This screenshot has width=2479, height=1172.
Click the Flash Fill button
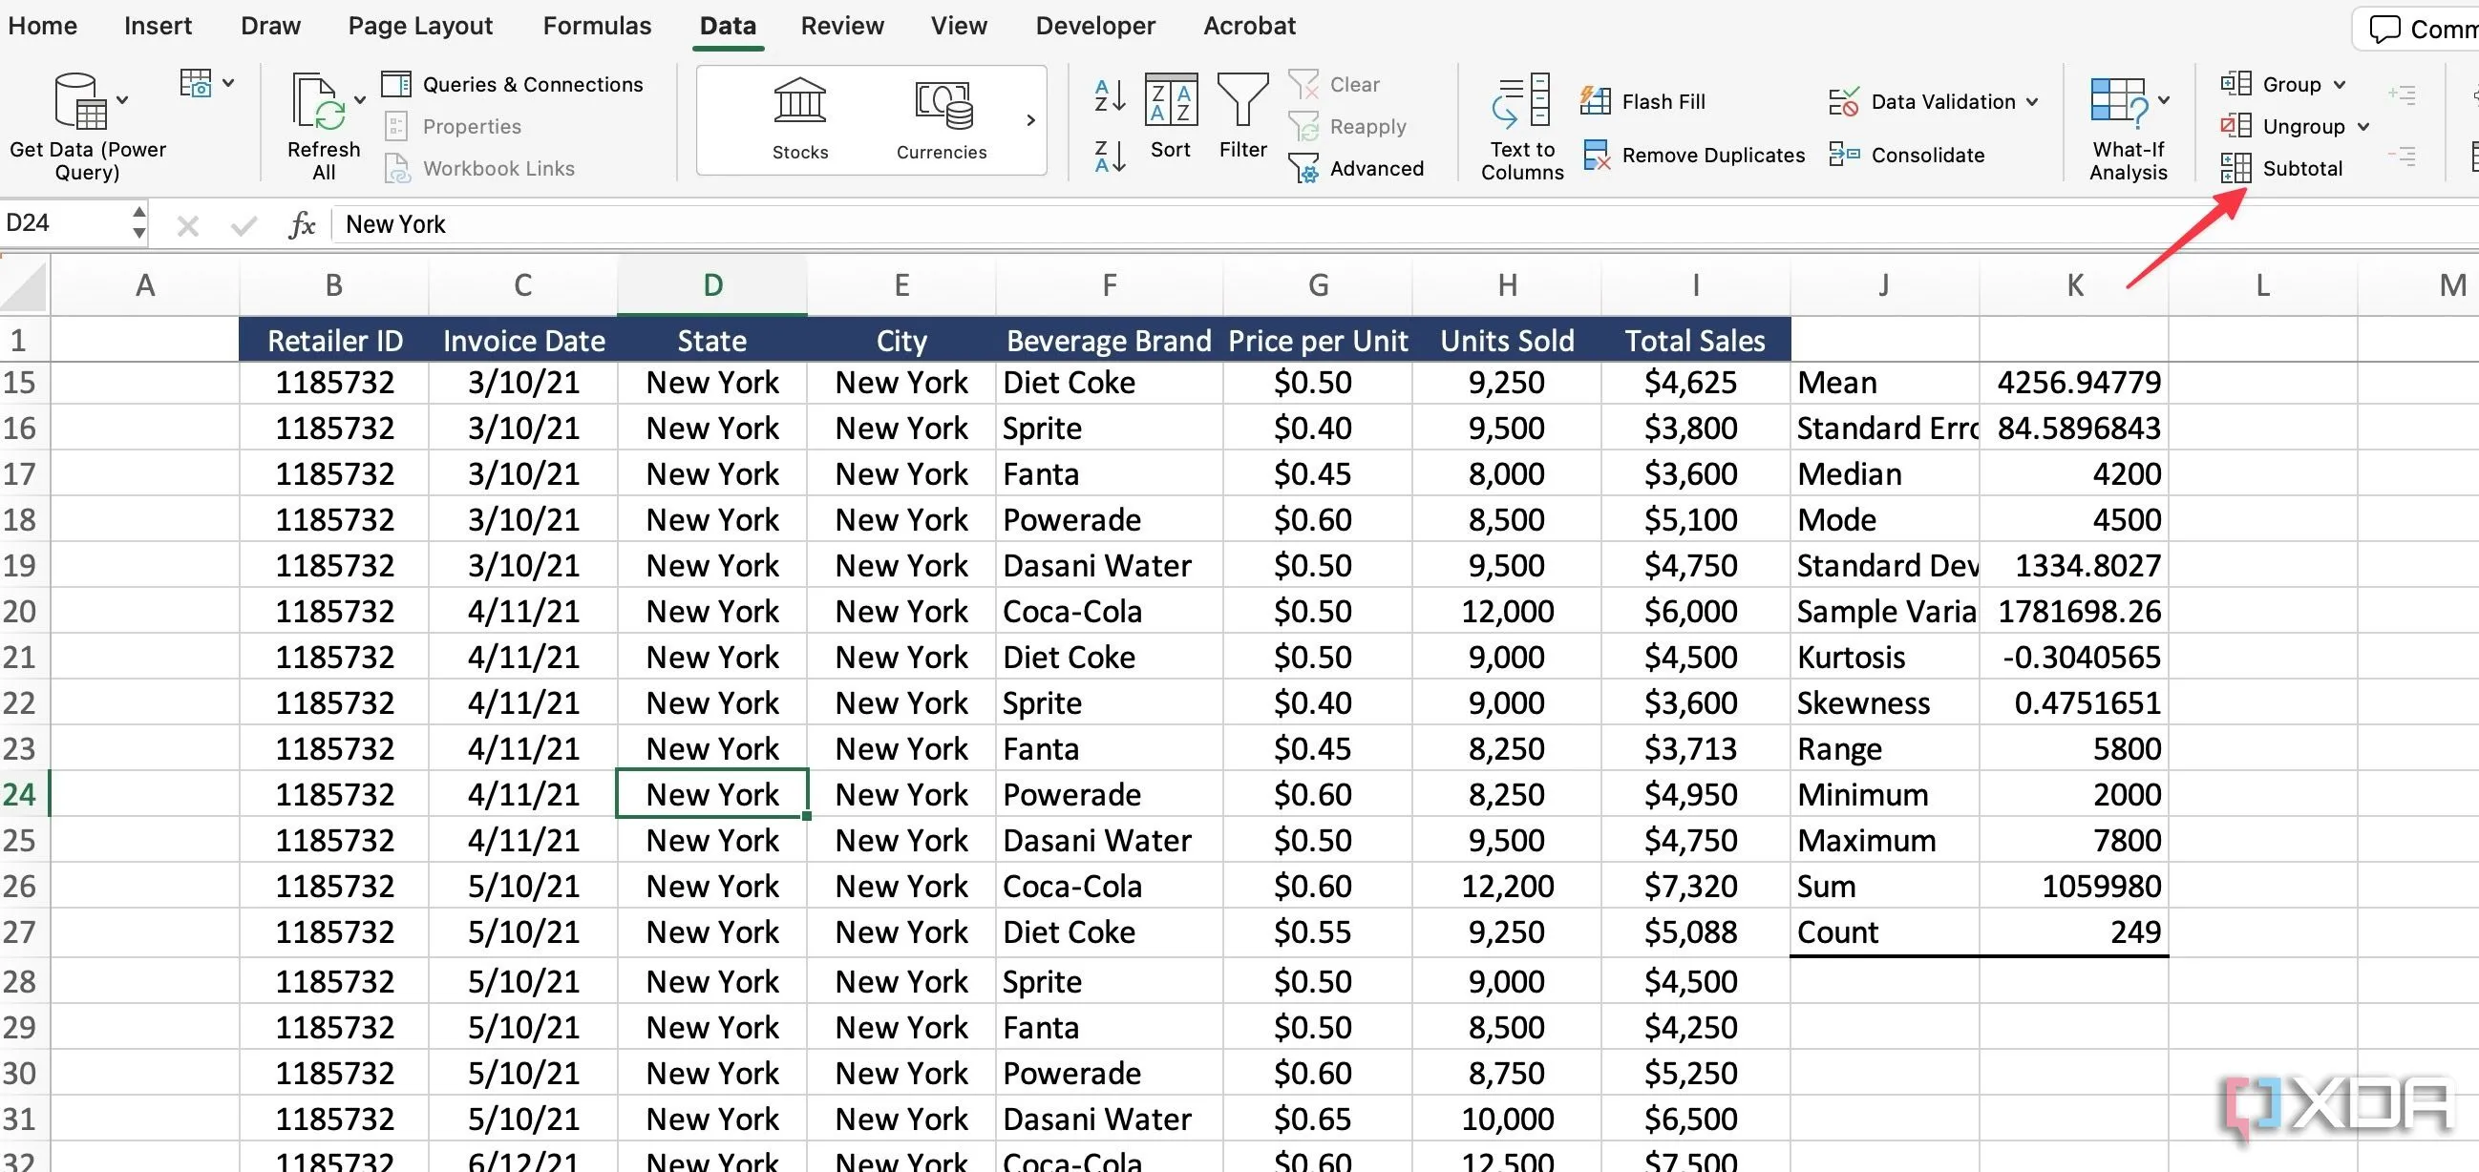pyautogui.click(x=1642, y=101)
